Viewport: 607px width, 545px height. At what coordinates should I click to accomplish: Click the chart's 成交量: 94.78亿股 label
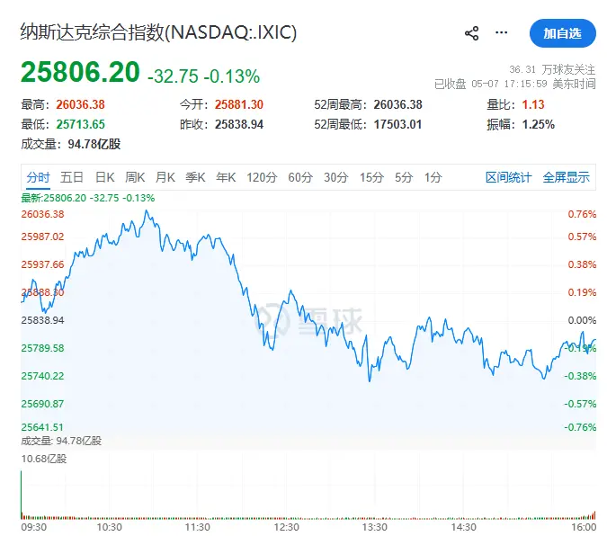tap(61, 441)
